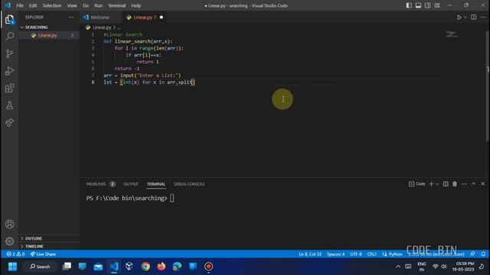This screenshot has height=275, width=490.
Task: Split the terminal pane
Action: (x=446, y=184)
